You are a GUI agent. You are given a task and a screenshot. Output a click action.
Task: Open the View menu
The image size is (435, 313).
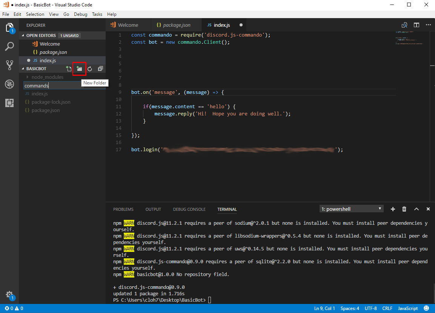pos(54,14)
